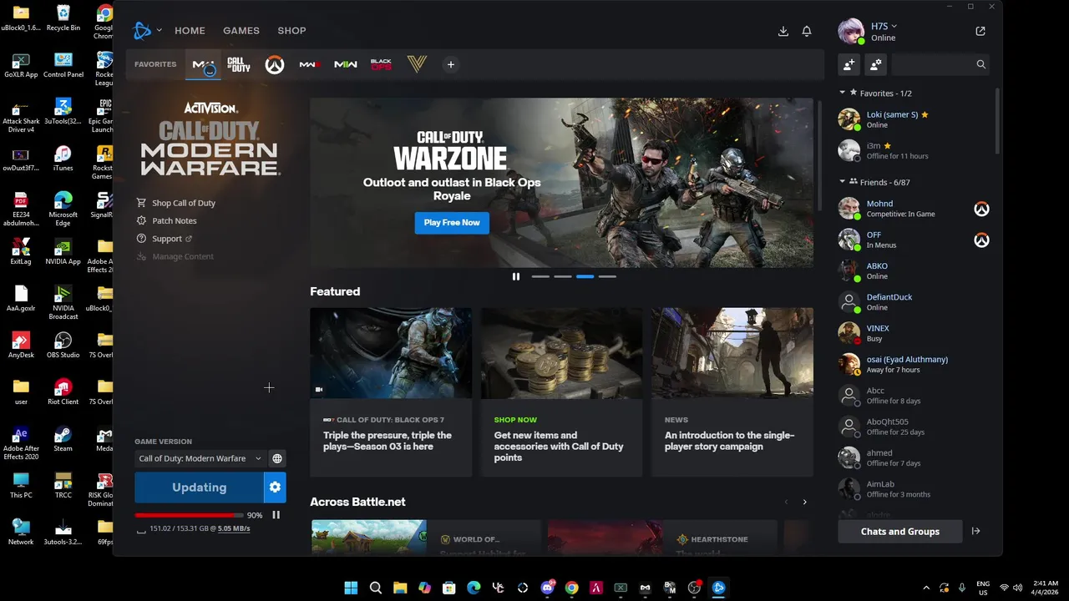Open Chats and Groups
This screenshot has height=601, width=1069.
pyautogui.click(x=900, y=532)
